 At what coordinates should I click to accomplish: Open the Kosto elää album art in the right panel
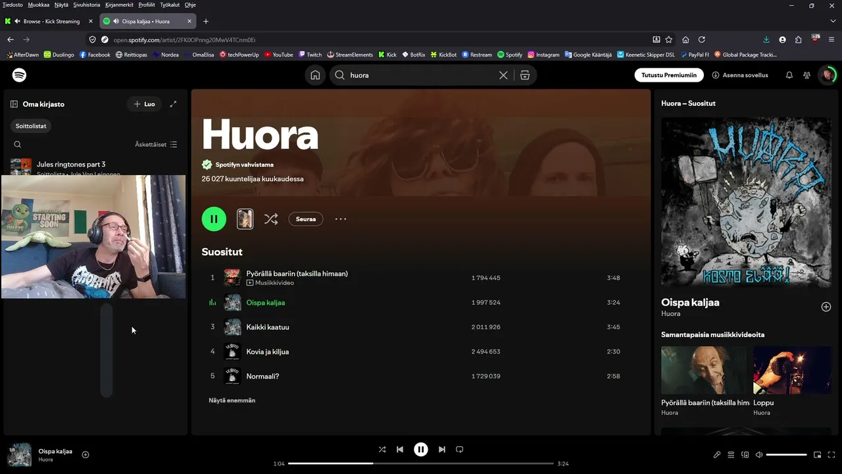coord(746,202)
